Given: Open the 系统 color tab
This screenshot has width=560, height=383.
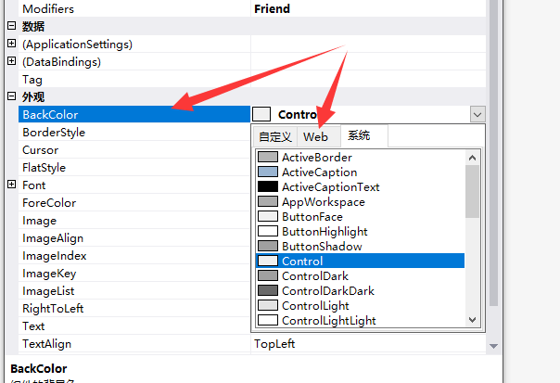Looking at the screenshot, I should pyautogui.click(x=360, y=136).
